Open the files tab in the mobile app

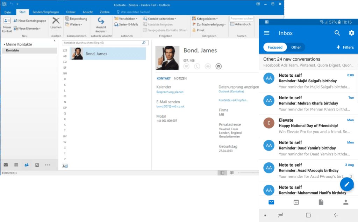click(x=321, y=202)
